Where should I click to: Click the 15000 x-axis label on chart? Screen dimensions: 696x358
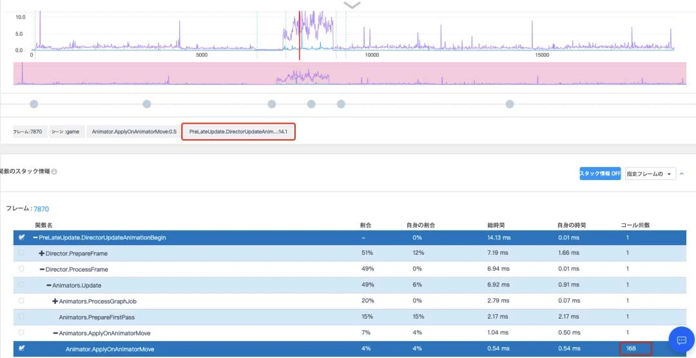[542, 55]
